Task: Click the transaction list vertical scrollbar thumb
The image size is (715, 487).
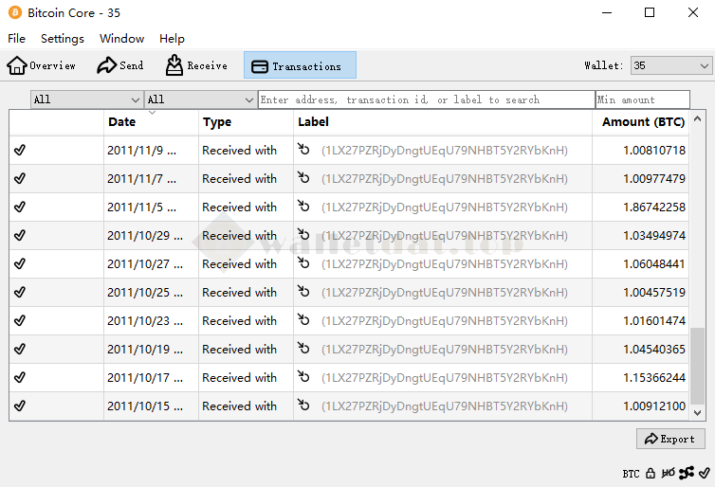Action: (x=698, y=365)
